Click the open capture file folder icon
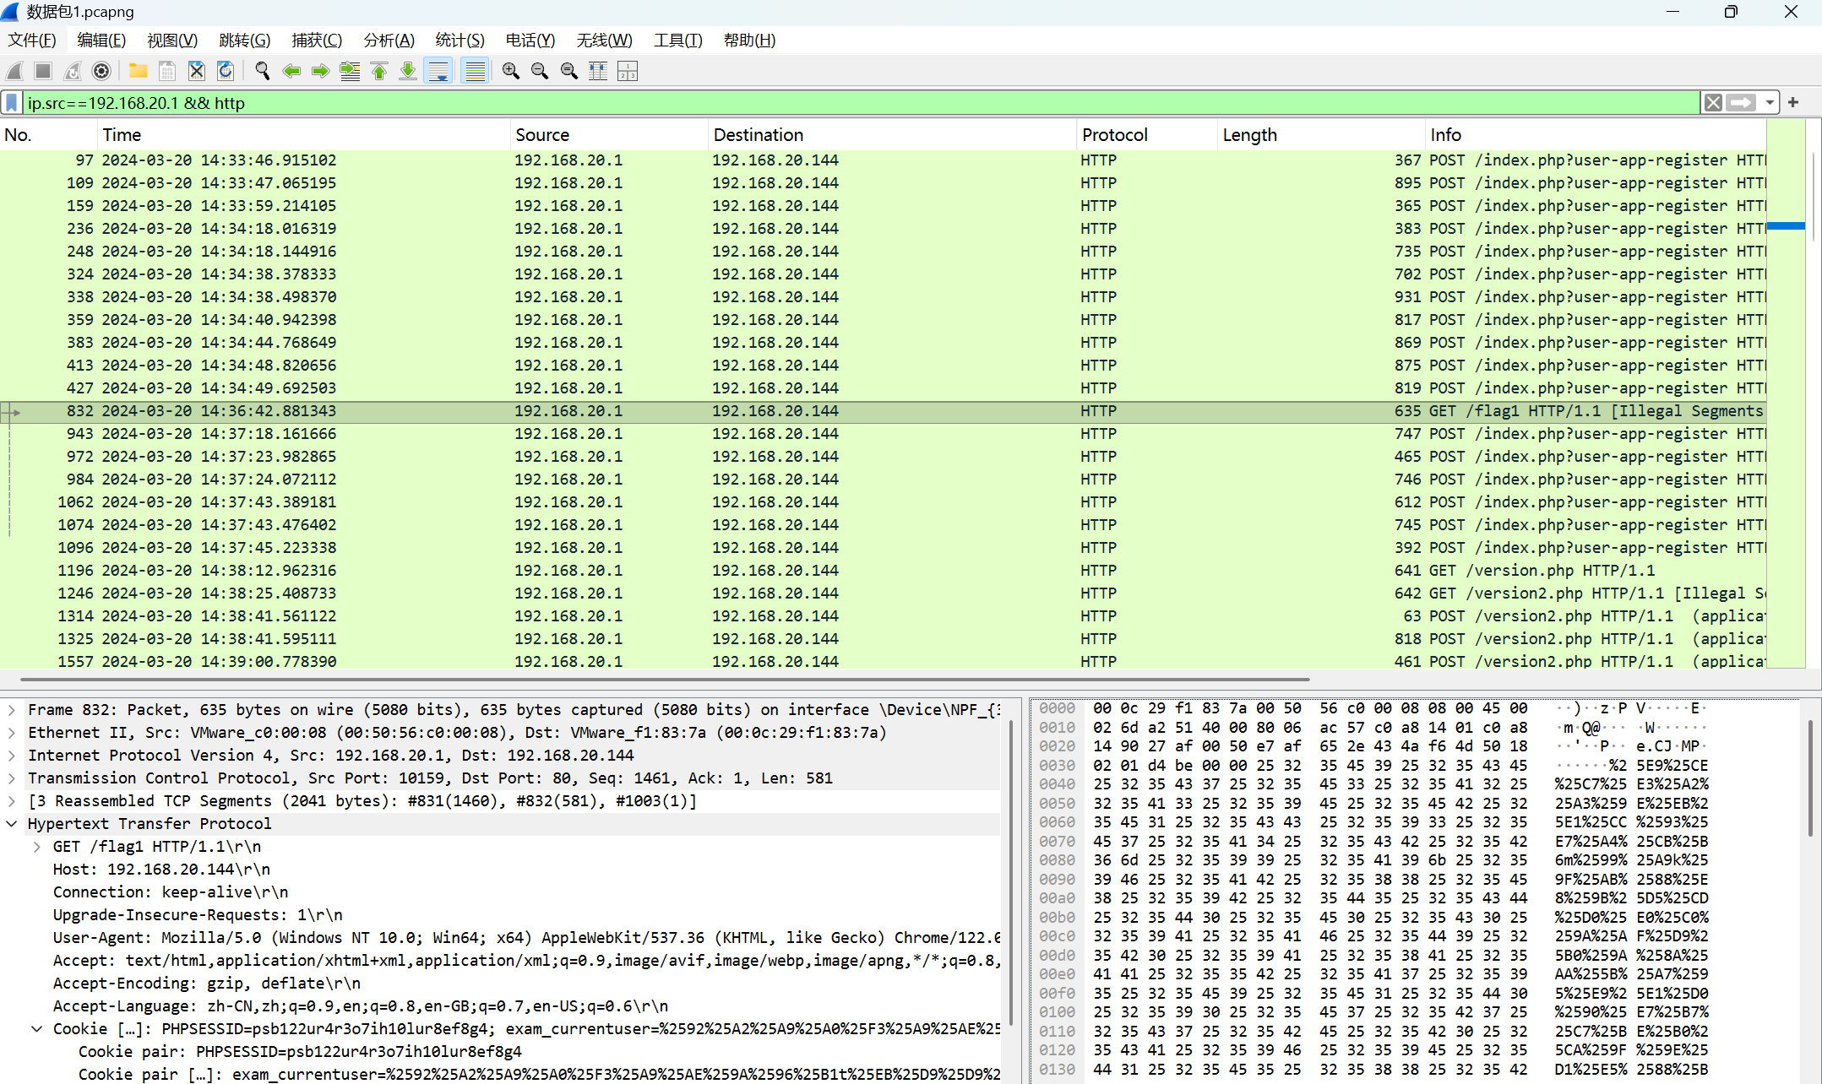 pos(138,71)
